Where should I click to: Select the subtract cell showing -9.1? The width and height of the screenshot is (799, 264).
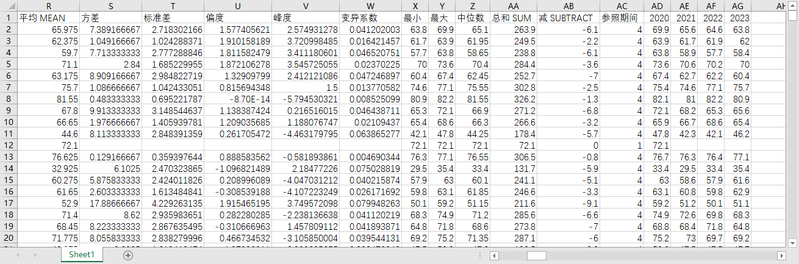[568, 203]
